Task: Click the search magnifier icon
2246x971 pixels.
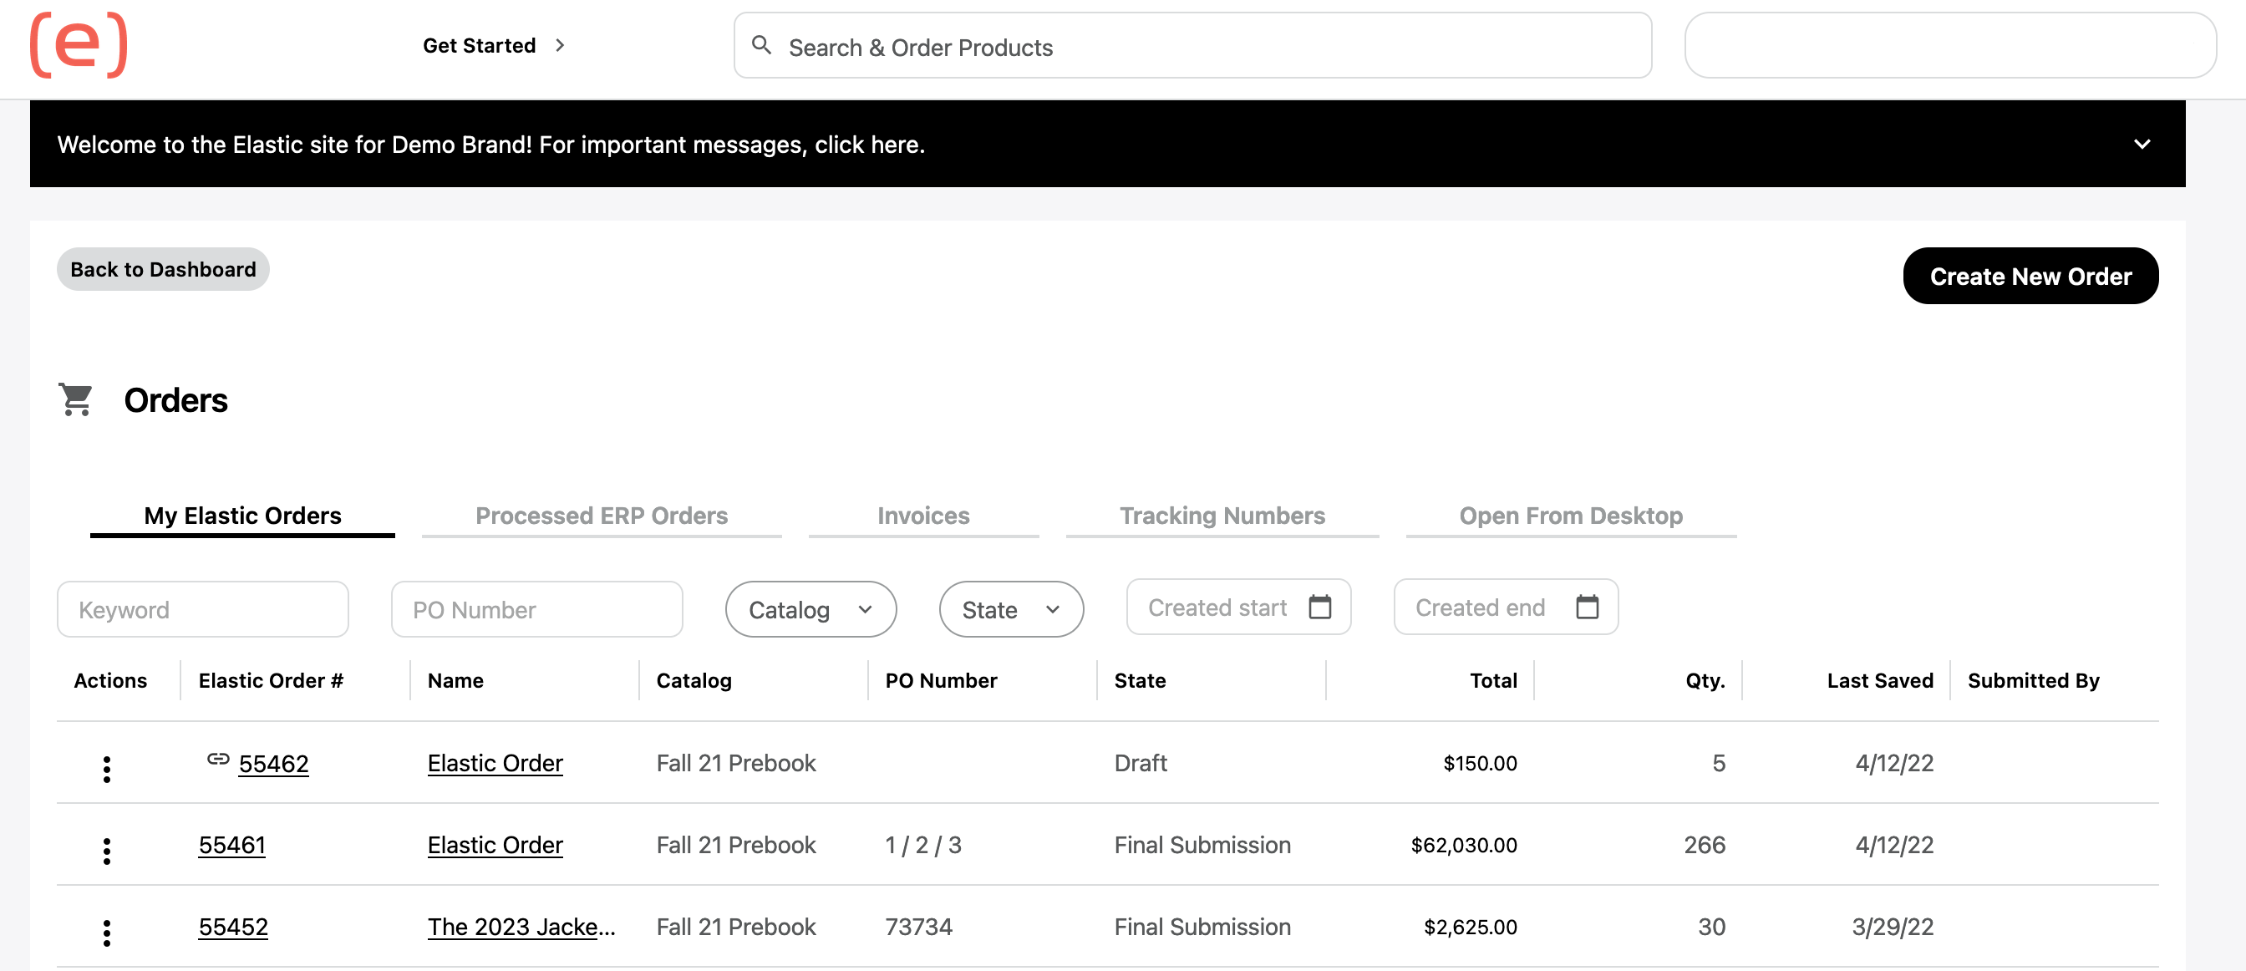Action: click(763, 44)
